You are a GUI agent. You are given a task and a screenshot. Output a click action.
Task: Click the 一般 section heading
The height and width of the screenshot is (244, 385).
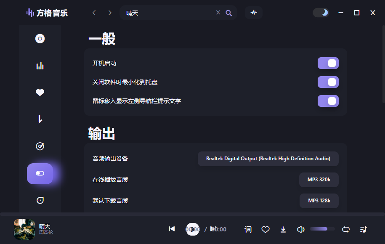(102, 39)
